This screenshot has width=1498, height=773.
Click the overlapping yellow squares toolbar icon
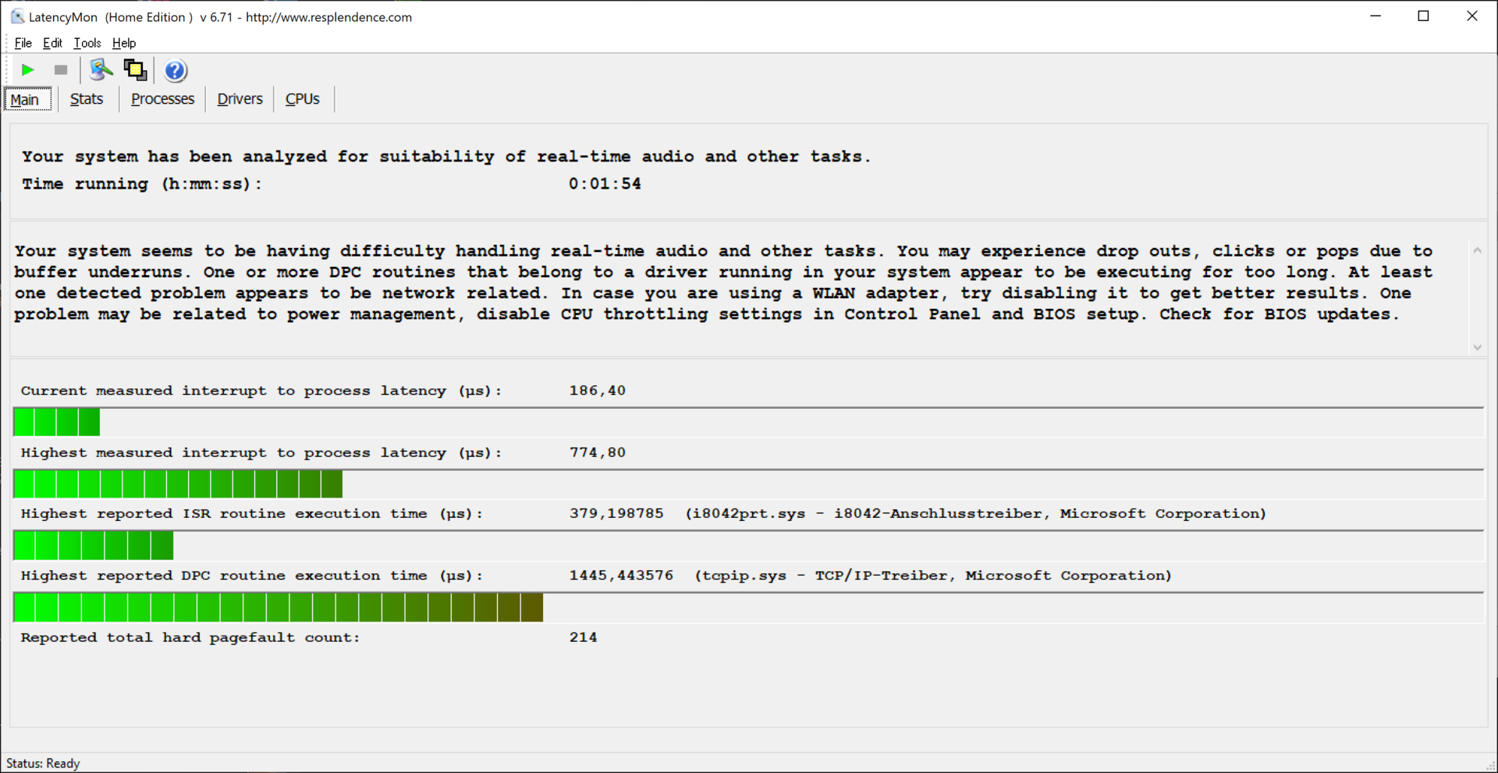[x=135, y=70]
